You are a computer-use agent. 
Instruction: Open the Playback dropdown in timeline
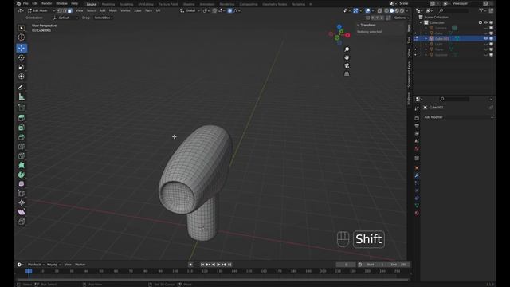tap(36, 265)
